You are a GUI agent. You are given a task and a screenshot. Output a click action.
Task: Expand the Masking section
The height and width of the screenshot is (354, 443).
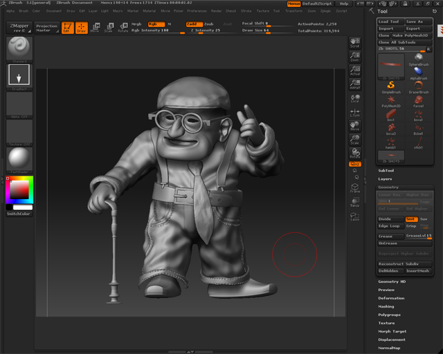pos(386,306)
